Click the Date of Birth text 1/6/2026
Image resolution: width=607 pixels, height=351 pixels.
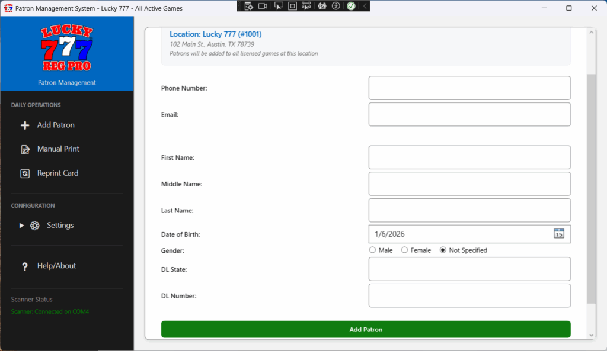[x=389, y=234]
